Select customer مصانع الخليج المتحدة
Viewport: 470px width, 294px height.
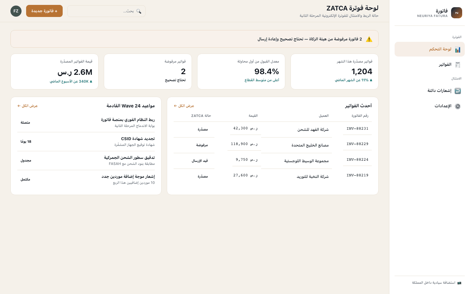[310, 145]
